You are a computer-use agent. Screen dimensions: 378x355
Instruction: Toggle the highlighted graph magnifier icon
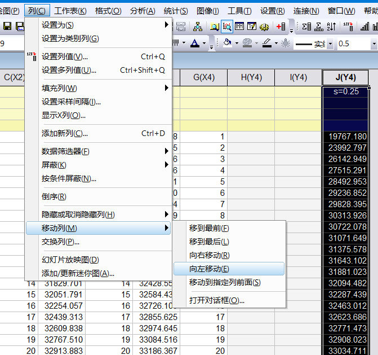pyautogui.click(x=227, y=27)
